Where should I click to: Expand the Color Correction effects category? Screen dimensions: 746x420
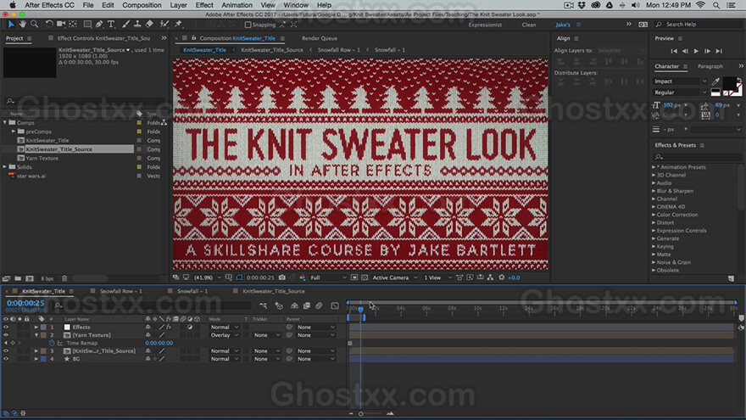tap(654, 215)
